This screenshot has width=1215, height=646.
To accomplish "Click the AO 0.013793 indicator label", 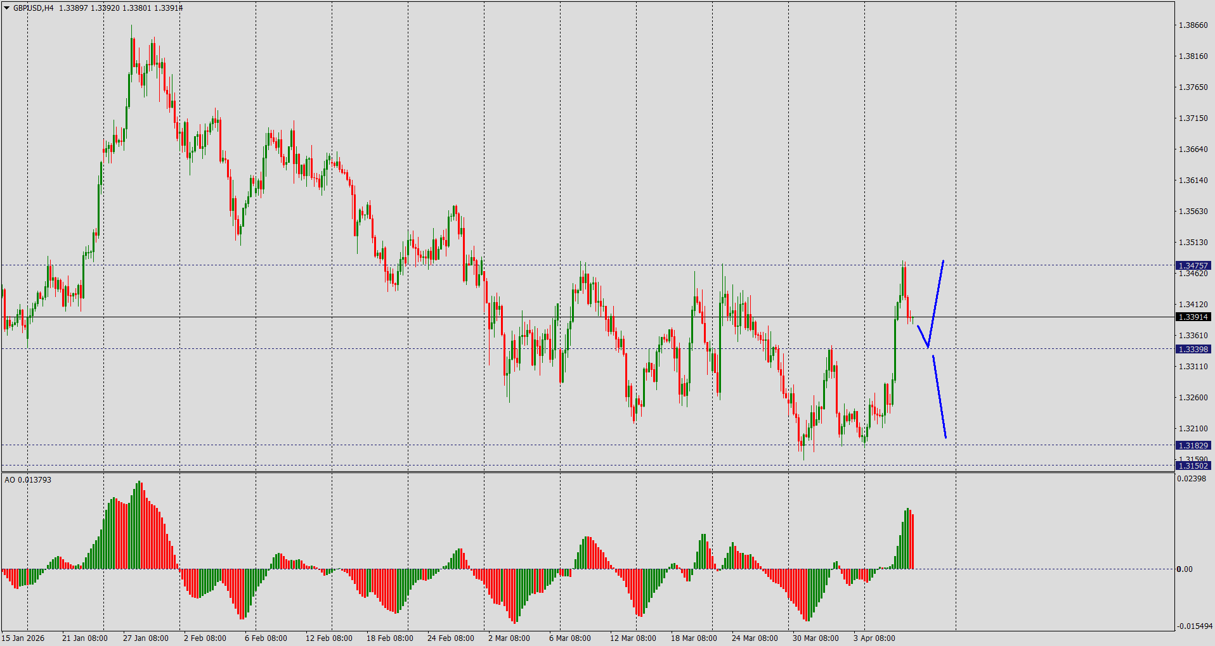I will [x=28, y=479].
